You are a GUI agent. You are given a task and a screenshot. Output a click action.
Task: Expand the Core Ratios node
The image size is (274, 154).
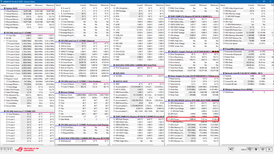[x=5, y=103]
